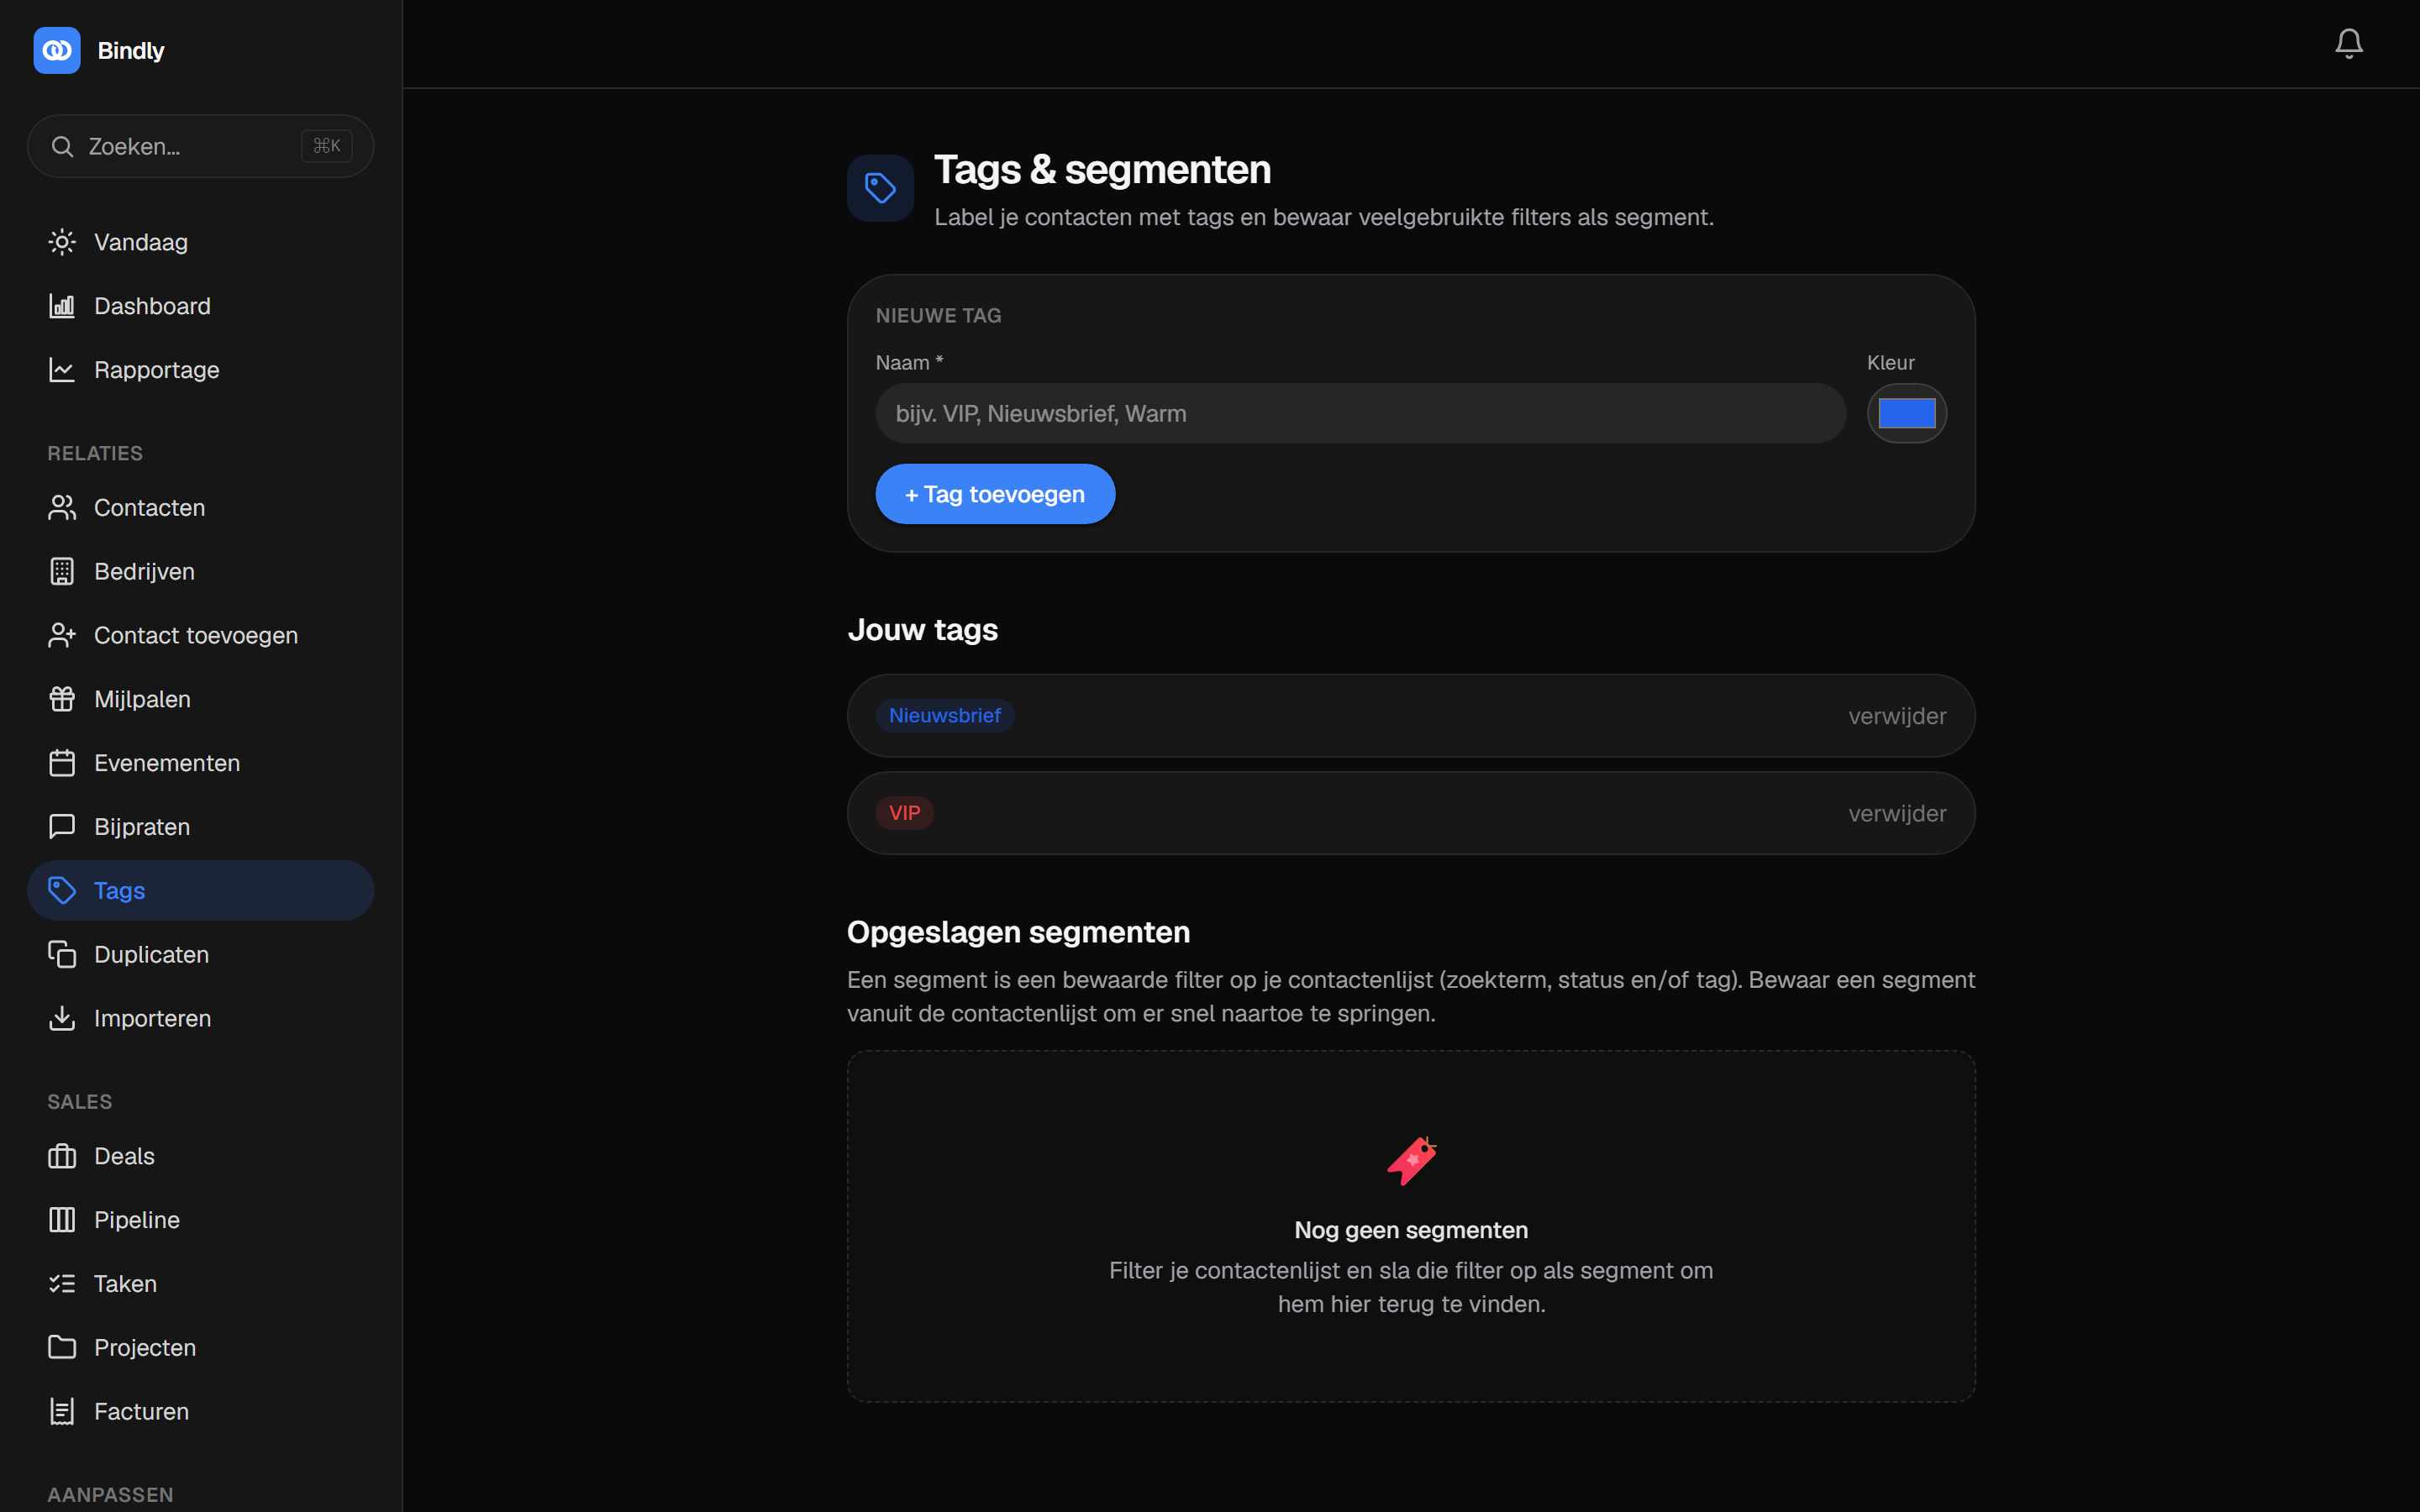Go to Projecten

point(201,1348)
